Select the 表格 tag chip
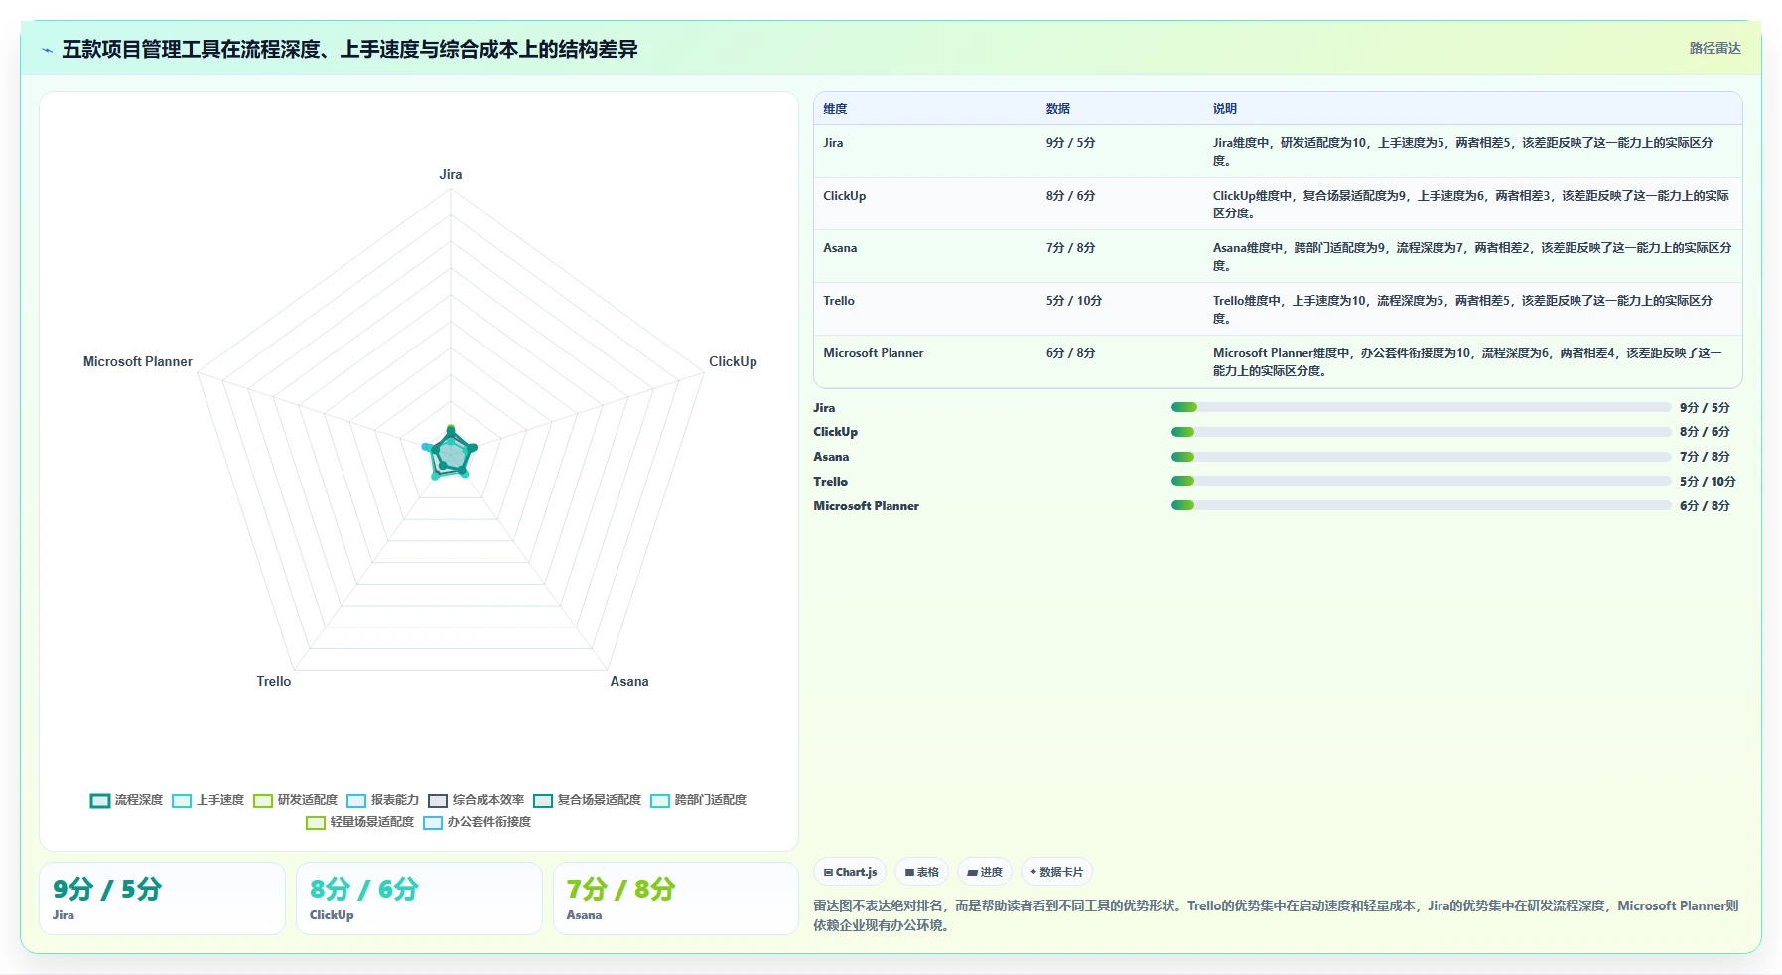The image size is (1782, 975). pyautogui.click(x=921, y=872)
